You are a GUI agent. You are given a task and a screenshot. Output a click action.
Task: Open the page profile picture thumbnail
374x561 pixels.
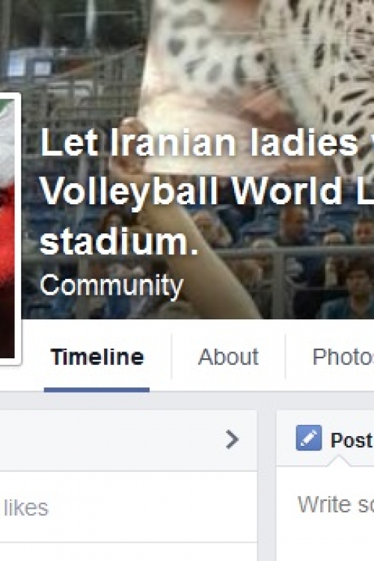[x=8, y=229]
